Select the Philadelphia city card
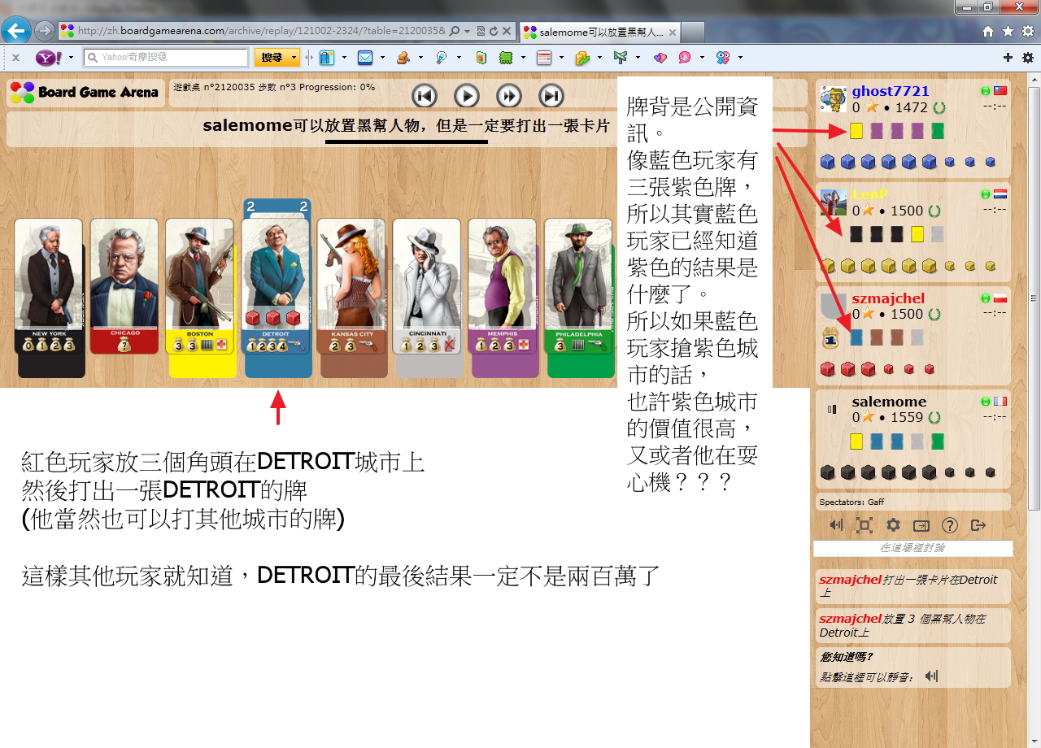Image resolution: width=1041 pixels, height=748 pixels. pos(578,286)
